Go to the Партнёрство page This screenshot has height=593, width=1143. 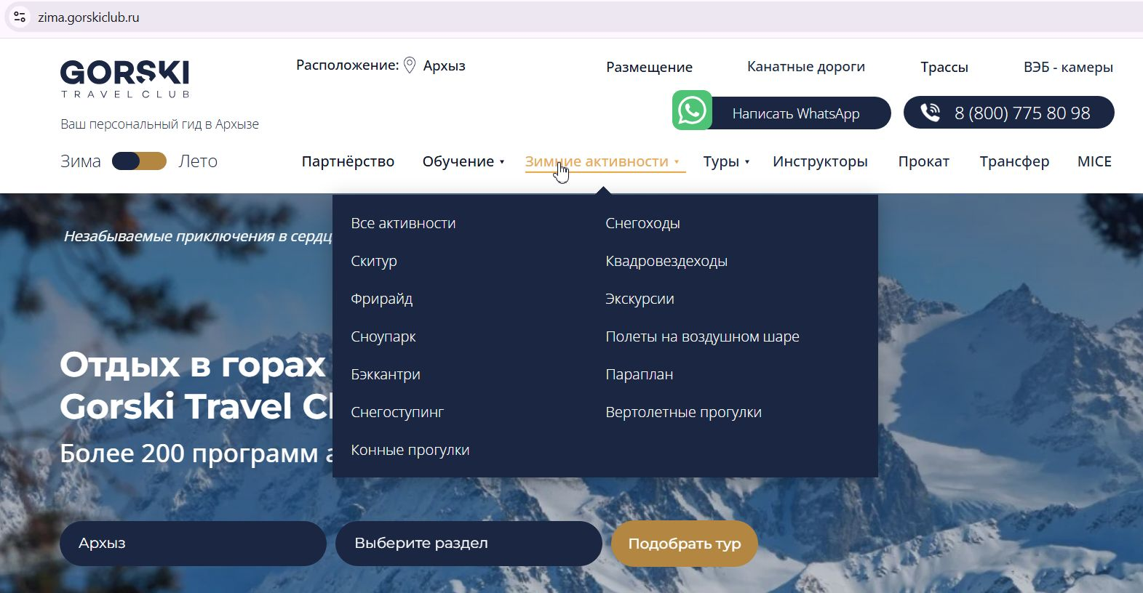pos(348,161)
